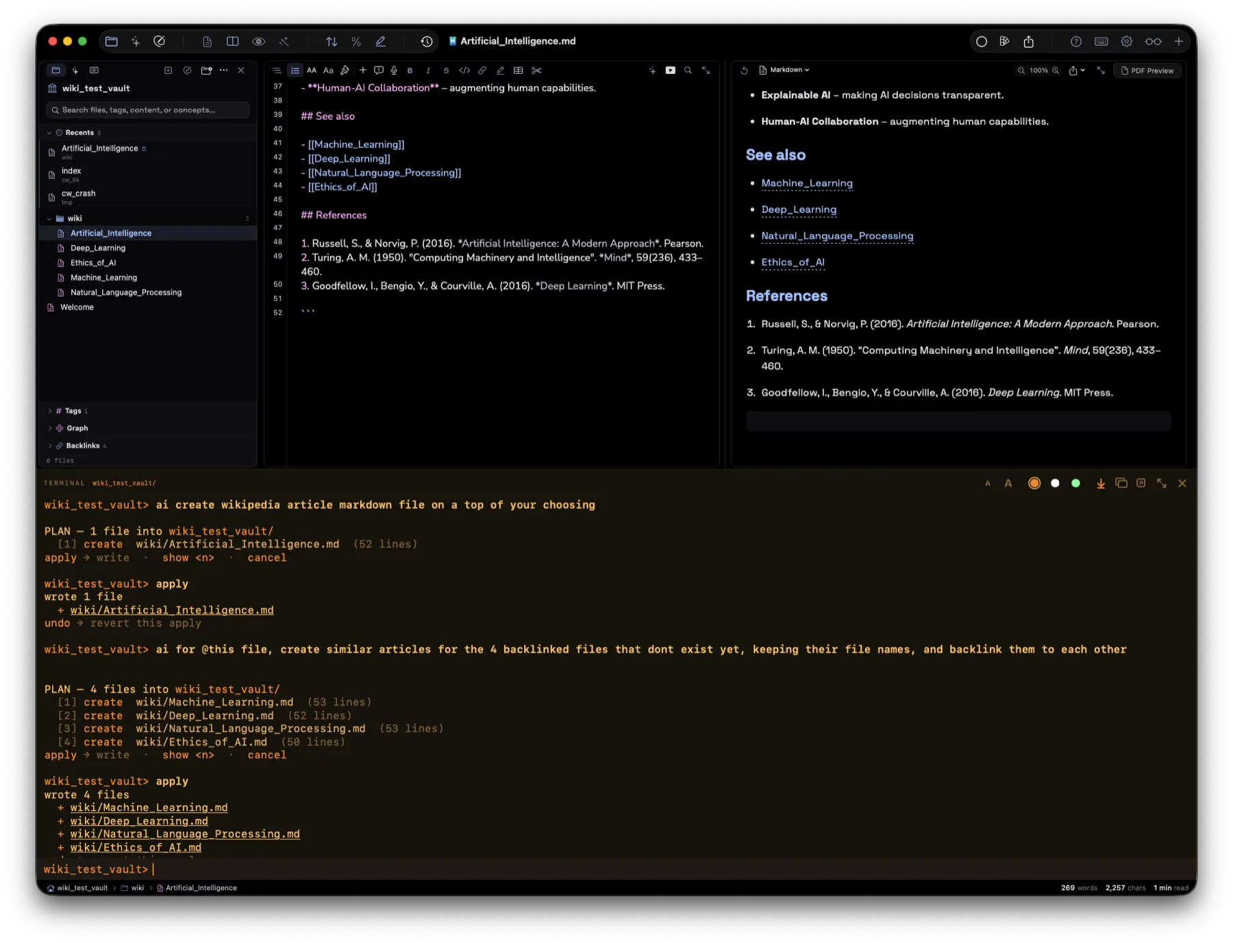The height and width of the screenshot is (943, 1233).
Task: Click the bold B formatting icon
Action: (410, 71)
